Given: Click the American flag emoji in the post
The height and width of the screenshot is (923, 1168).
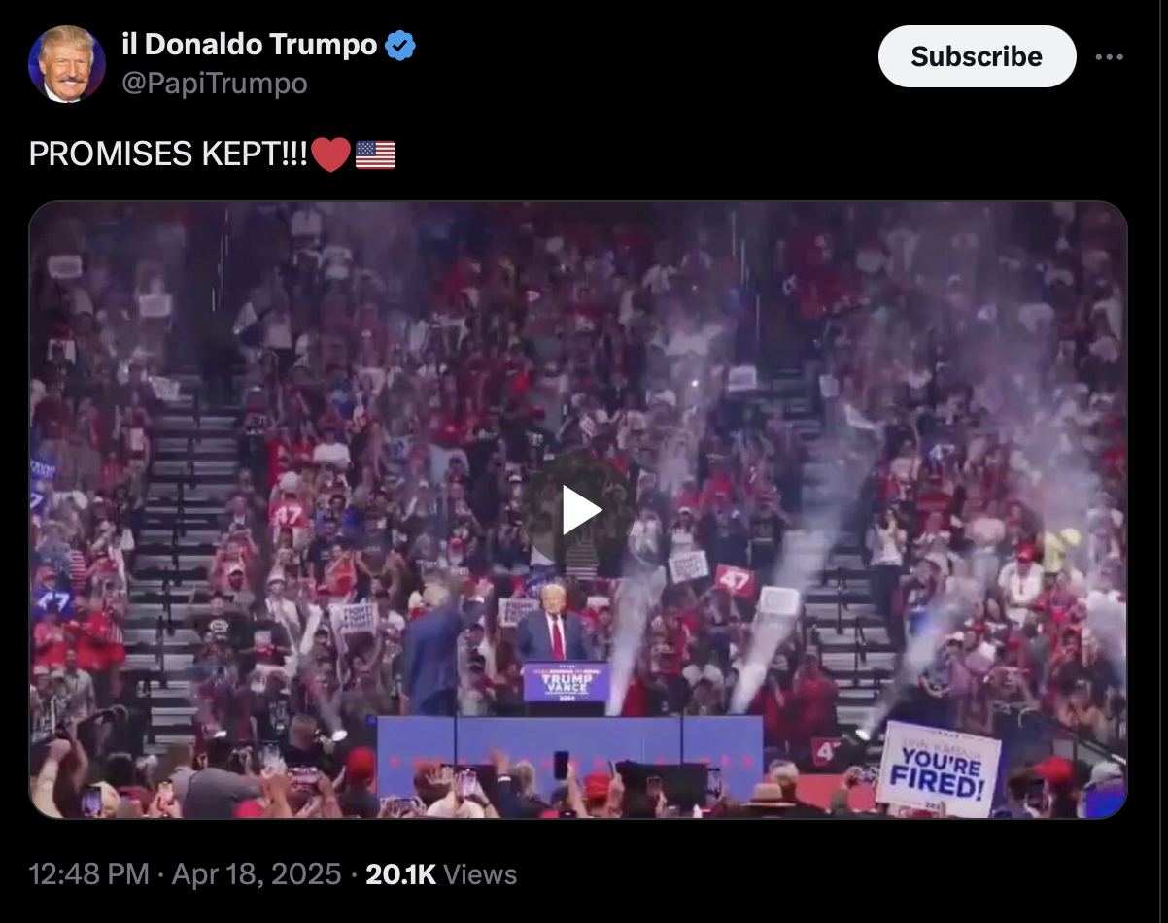Looking at the screenshot, I should [x=375, y=154].
